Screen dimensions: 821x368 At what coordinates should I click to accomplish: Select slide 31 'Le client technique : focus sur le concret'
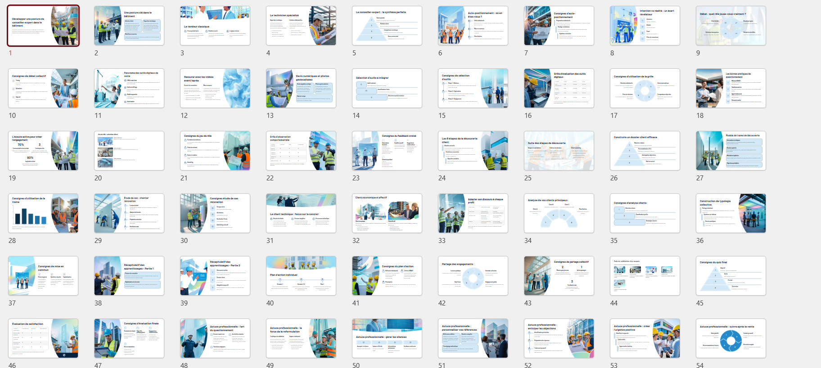(301, 213)
